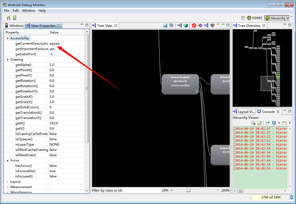Click the three colored circles profiling icon
The width and height of the screenshot is (296, 204).
(x=212, y=25)
